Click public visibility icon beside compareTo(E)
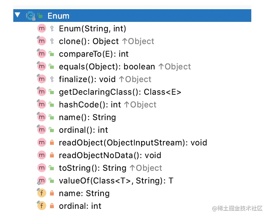The height and width of the screenshot is (218, 269). (x=52, y=54)
